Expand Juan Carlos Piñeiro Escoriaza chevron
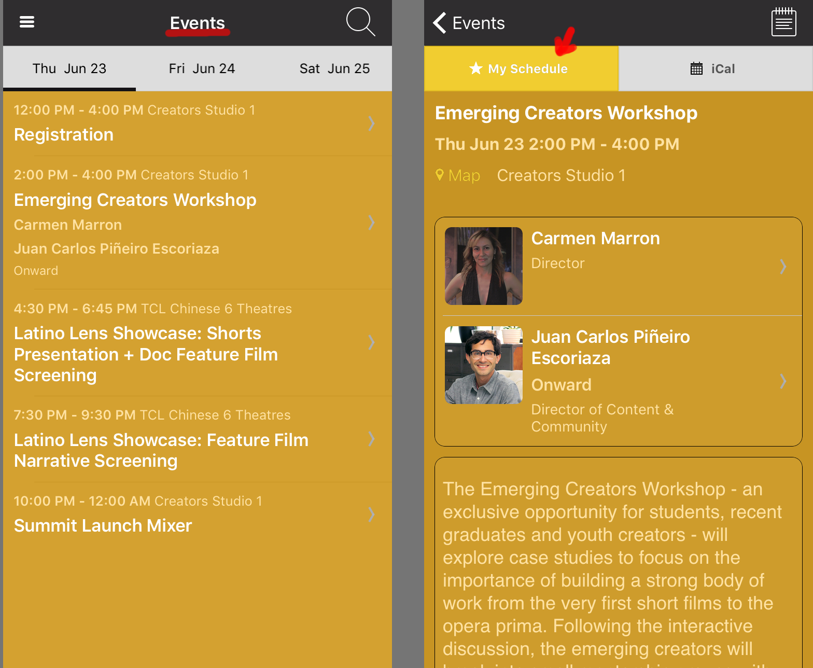 [x=783, y=381]
